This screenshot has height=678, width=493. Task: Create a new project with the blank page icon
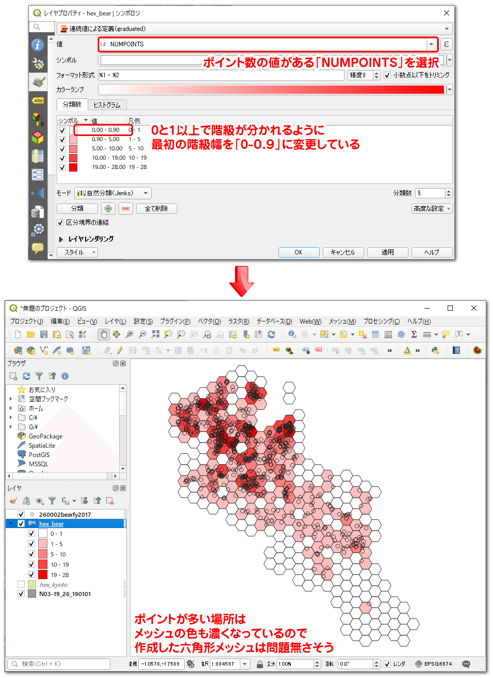pos(18,334)
